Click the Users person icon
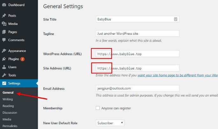The height and width of the screenshot is (129, 218). point(4,67)
